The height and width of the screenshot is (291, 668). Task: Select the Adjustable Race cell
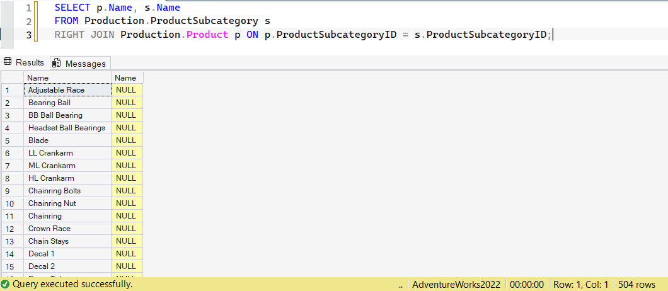[67, 90]
